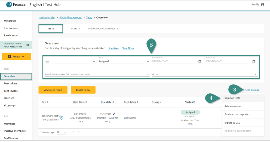The width and height of the screenshot is (270, 142).
Task: Click the Clear filters link
Action: pos(127,48)
